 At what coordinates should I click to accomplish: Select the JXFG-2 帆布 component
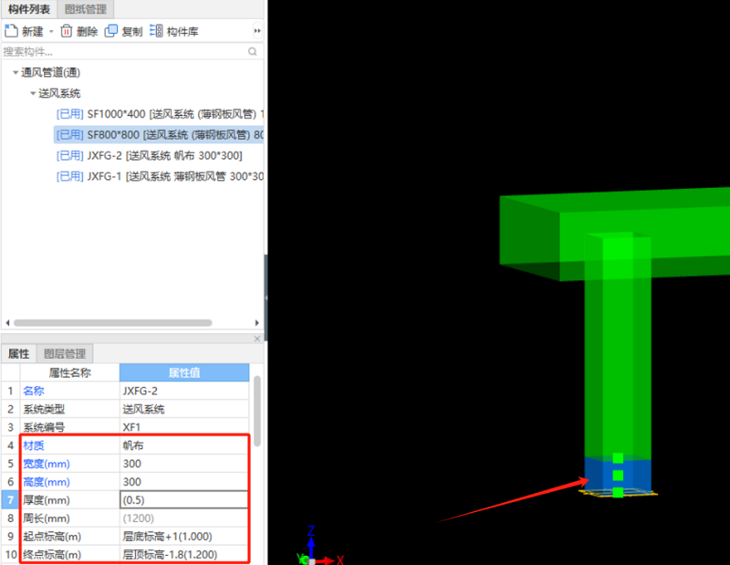149,155
